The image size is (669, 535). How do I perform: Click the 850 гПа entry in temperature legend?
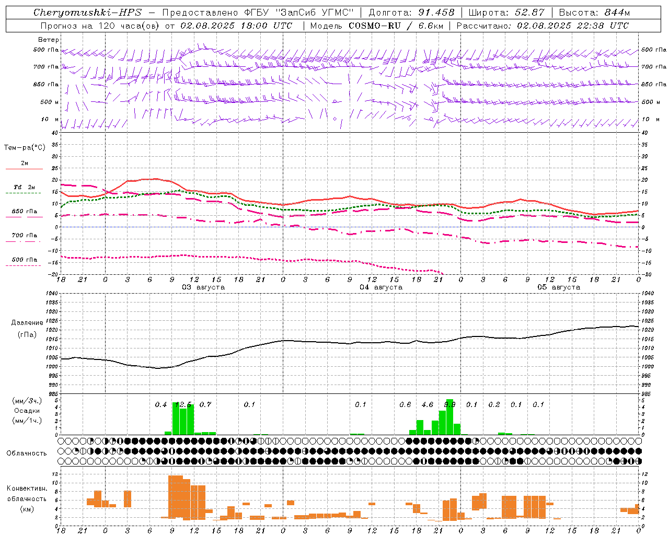click(x=25, y=212)
